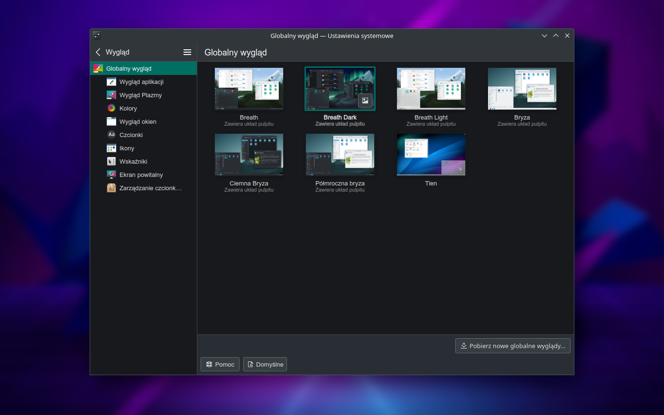The image size is (664, 415).
Task: Click the Czcionki font icon
Action: click(x=111, y=135)
